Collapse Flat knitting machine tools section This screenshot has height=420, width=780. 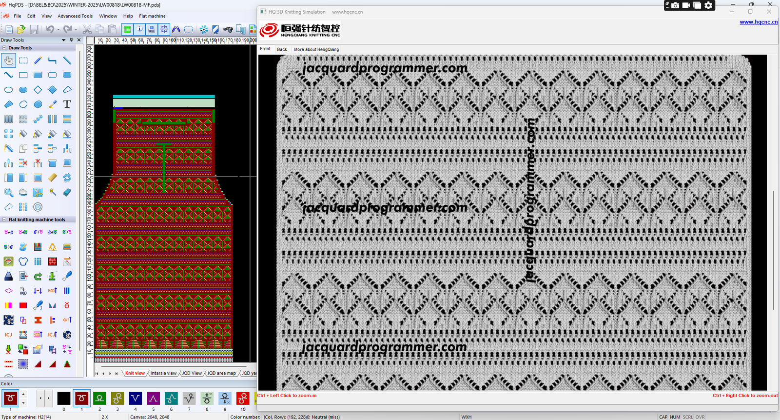(4, 220)
